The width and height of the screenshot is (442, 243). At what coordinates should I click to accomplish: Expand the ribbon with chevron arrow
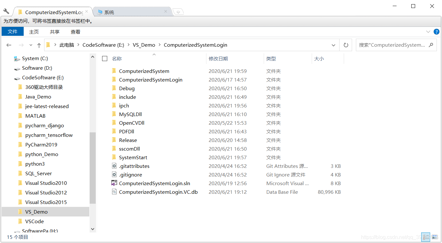428,32
